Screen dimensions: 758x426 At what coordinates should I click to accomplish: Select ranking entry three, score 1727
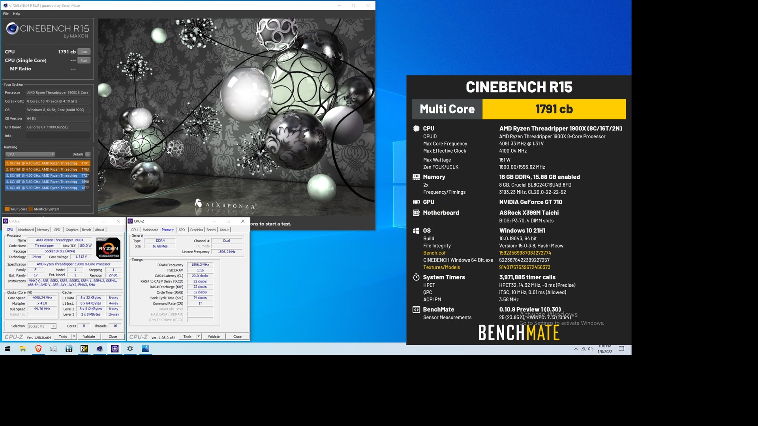coord(47,176)
